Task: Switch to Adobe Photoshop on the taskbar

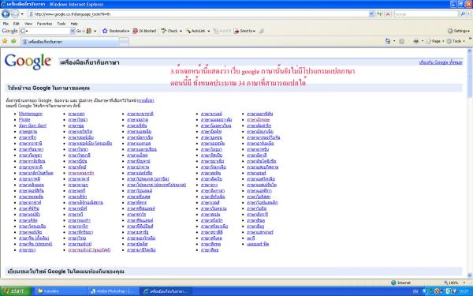Action: point(113,291)
